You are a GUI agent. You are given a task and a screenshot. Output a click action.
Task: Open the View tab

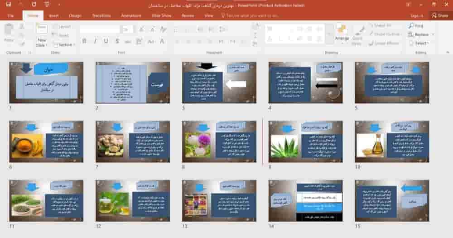click(208, 15)
